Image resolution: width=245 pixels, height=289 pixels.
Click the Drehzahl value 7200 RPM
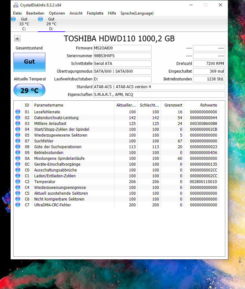click(209, 64)
